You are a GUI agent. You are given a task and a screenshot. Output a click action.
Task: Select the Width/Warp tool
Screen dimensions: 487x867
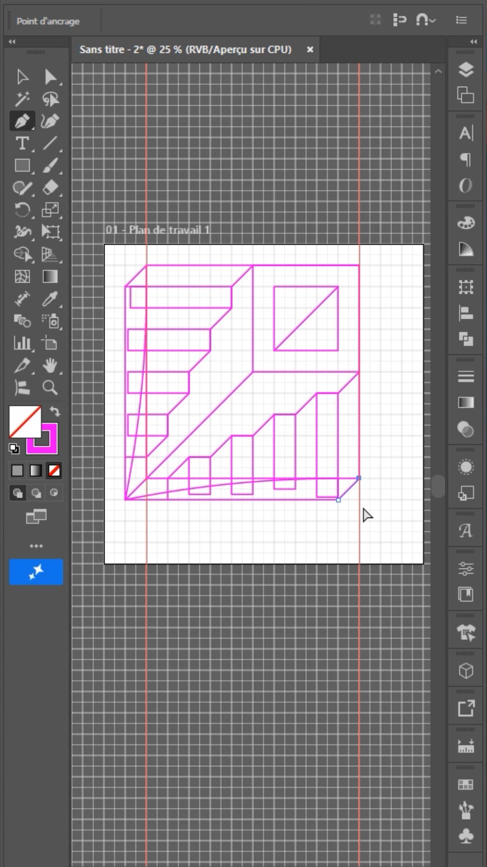pyautogui.click(x=22, y=232)
